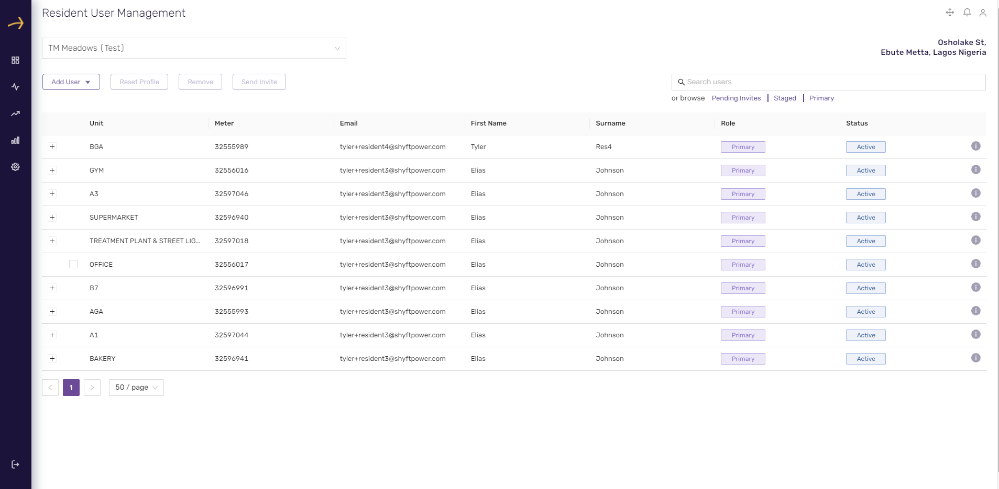Show info for the BGA unit row
The width and height of the screenshot is (999, 489).
click(976, 146)
